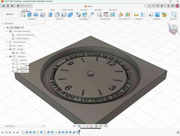The image size is (180, 136).
Task: Jump to timeline beginning
Action: point(3,132)
